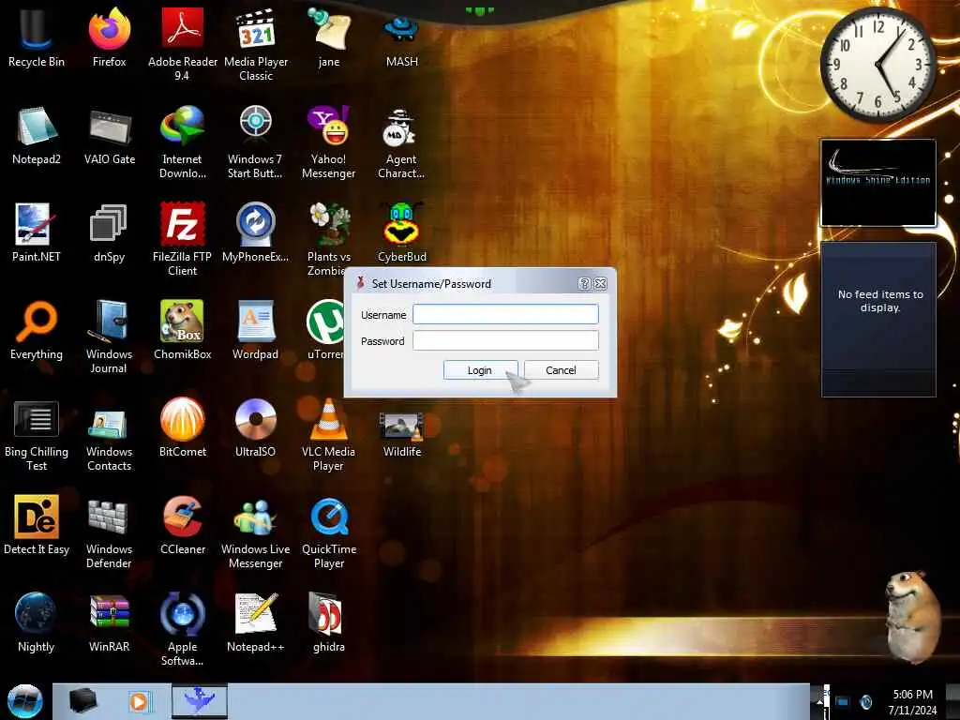Open Paint.NET desktop icon
960x720 pixels.
click(37, 232)
